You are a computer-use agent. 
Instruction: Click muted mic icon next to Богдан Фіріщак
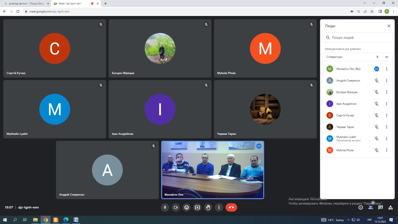coord(376,92)
